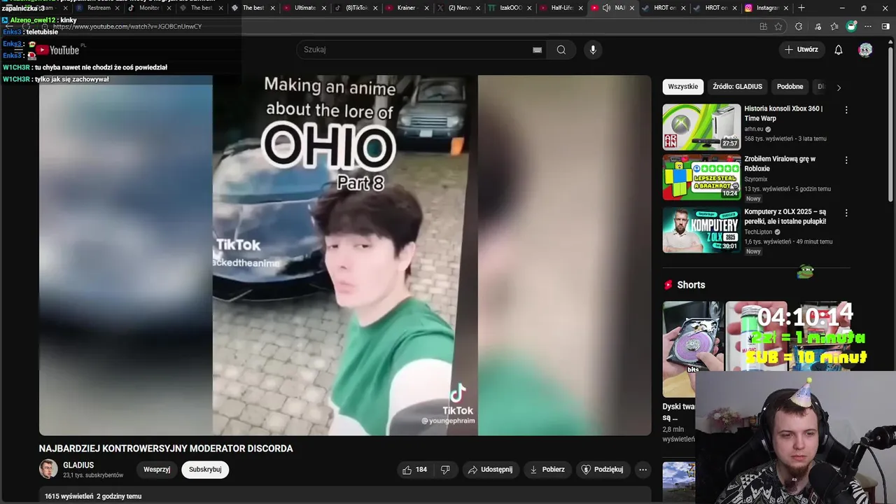Open browser profile avatar
This screenshot has width=896, height=504.
pos(851,27)
